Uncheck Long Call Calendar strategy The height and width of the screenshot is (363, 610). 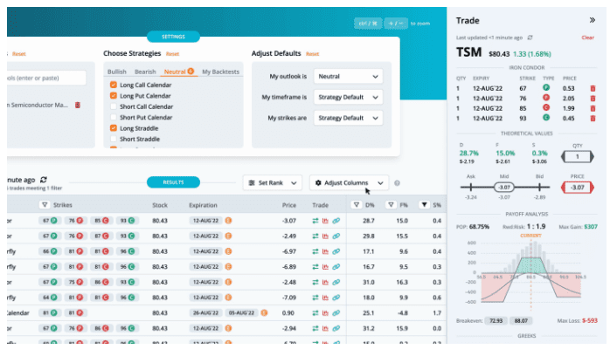(x=114, y=85)
